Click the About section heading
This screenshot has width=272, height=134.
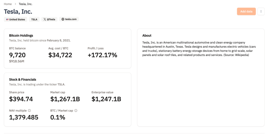147,36
